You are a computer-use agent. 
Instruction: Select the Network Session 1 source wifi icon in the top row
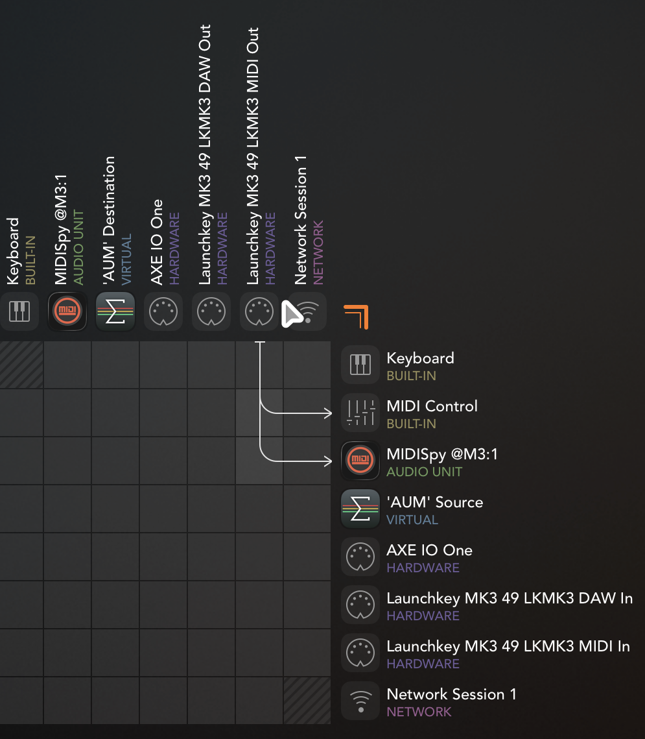[x=307, y=311]
